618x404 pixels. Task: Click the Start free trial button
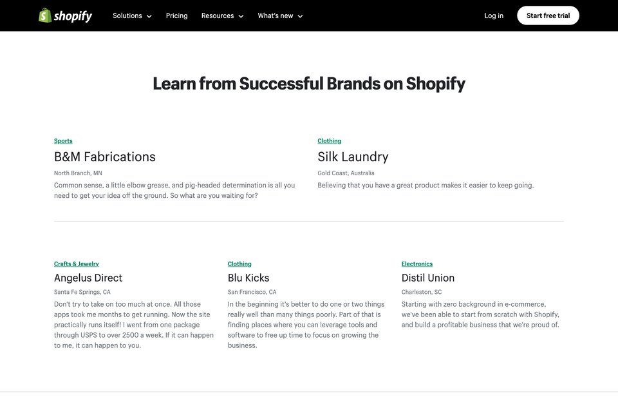click(x=548, y=15)
